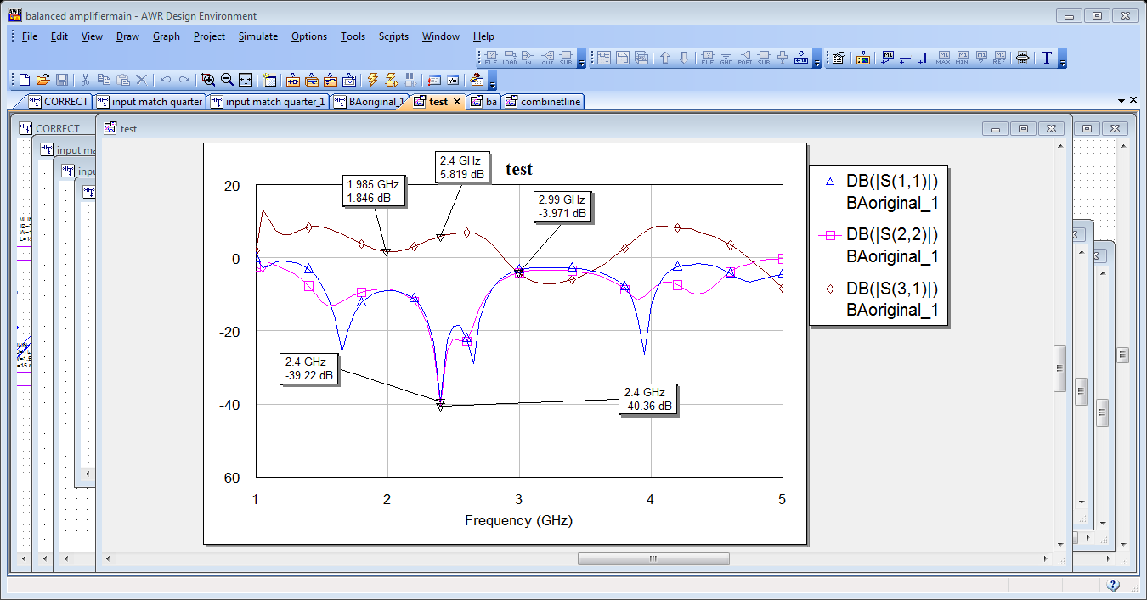This screenshot has width=1147, height=600.
Task: Open the Simulate menu
Action: [x=257, y=36]
